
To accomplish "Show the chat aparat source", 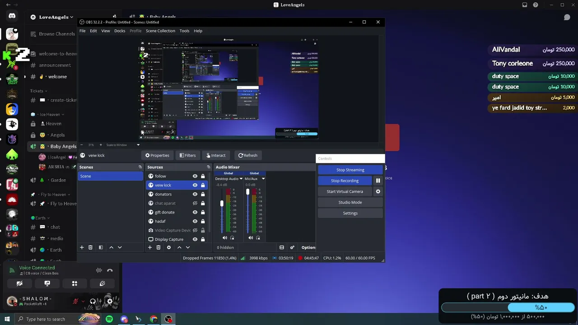I will 195,203.
